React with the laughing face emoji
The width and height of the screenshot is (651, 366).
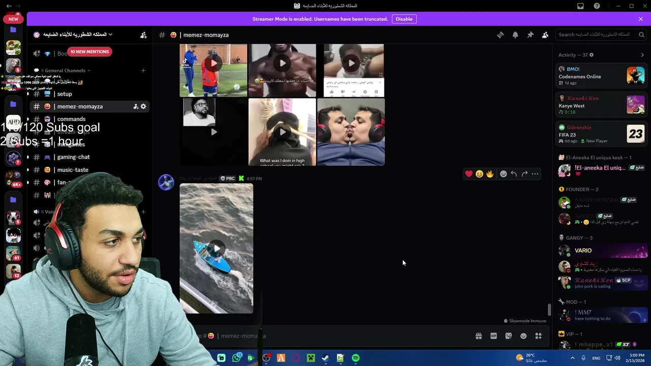[479, 174]
